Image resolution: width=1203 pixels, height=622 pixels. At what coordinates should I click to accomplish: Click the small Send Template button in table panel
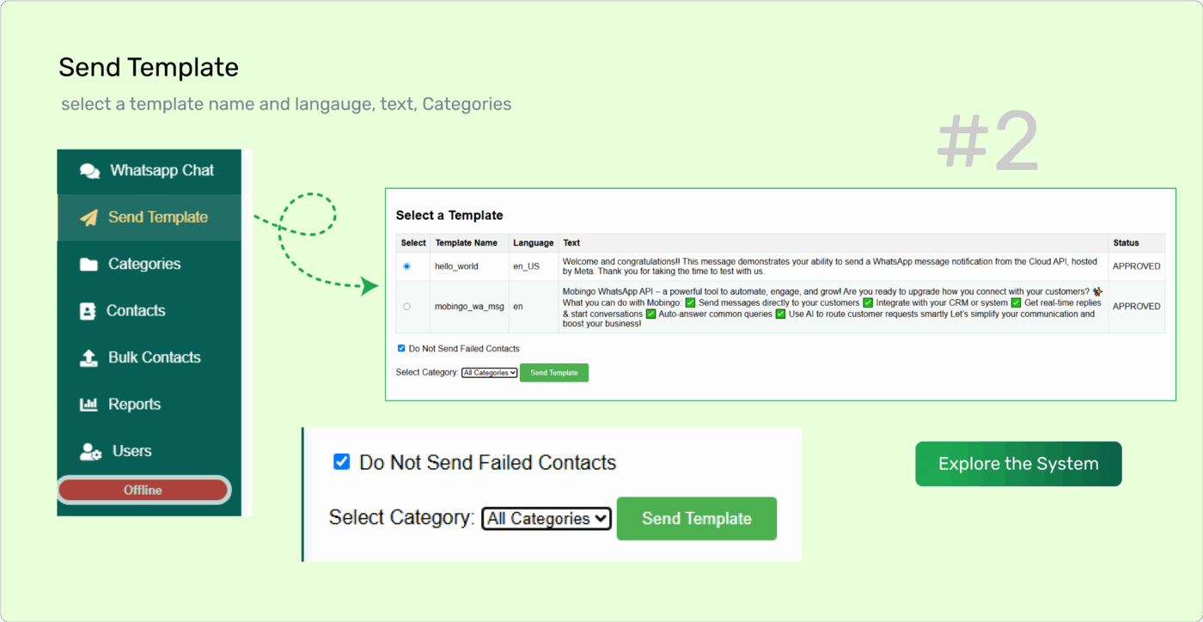click(554, 373)
